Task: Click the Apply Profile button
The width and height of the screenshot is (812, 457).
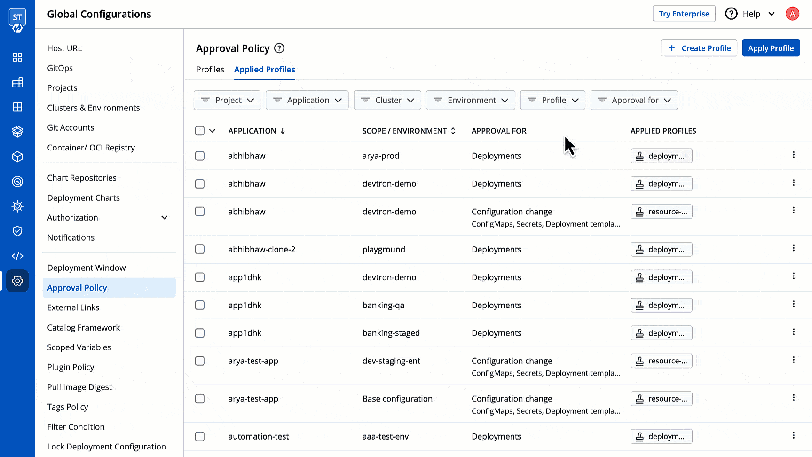Action: 771,48
